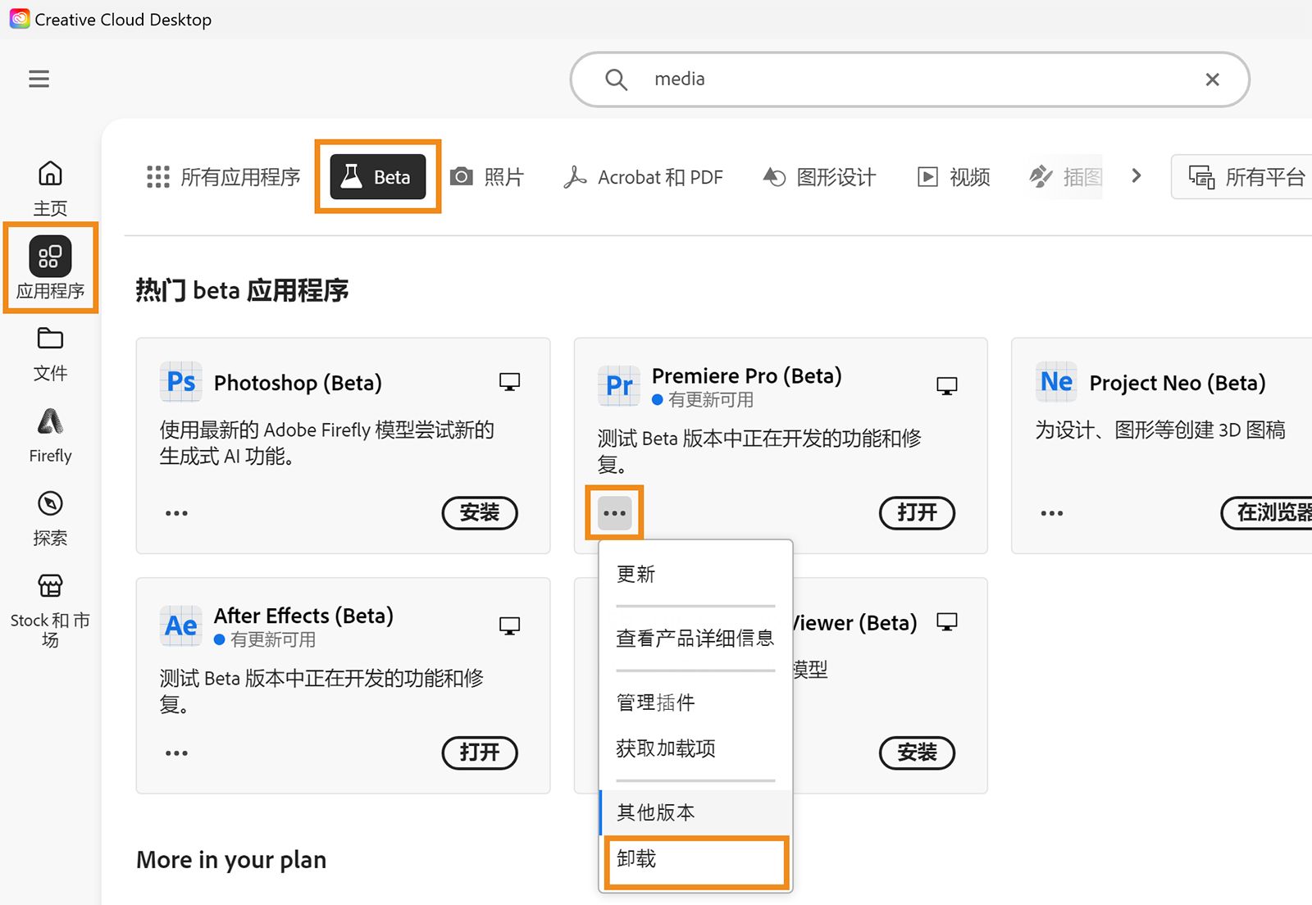Viewport: 1312px width, 905px height.
Task: Click desktop icon on After Effects (Beta) card
Action: [x=509, y=626]
